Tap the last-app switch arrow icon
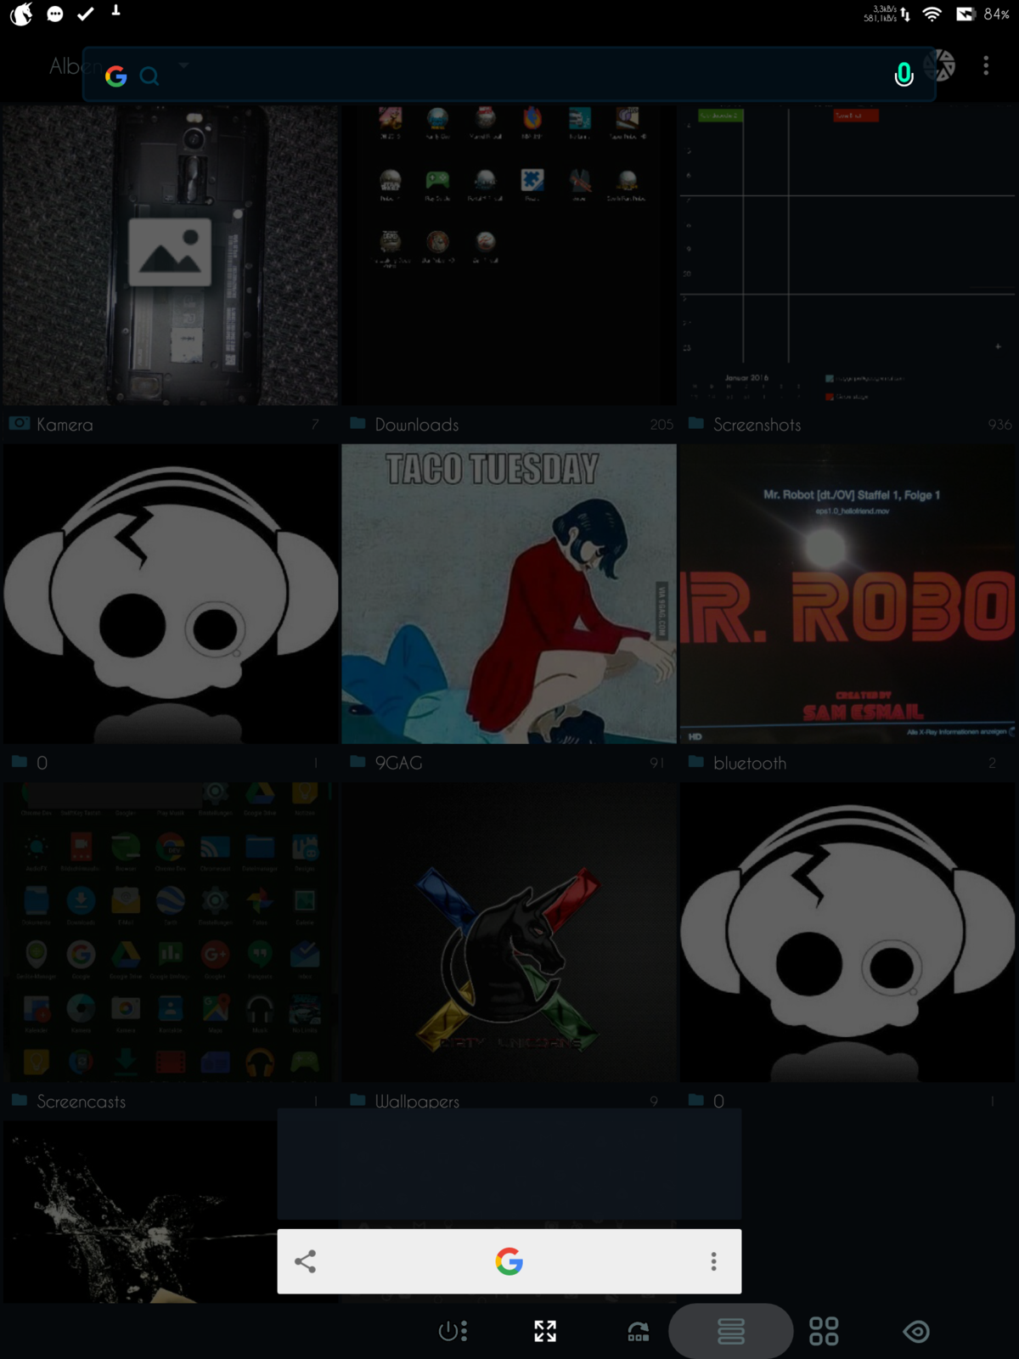Image resolution: width=1019 pixels, height=1359 pixels. tap(638, 1331)
